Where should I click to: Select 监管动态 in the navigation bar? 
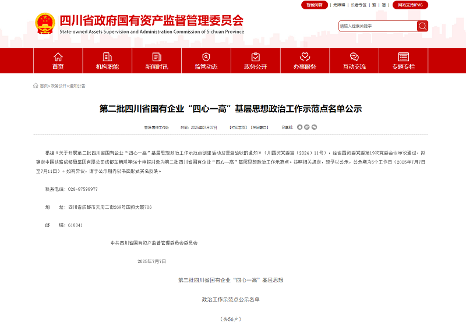(x=206, y=61)
